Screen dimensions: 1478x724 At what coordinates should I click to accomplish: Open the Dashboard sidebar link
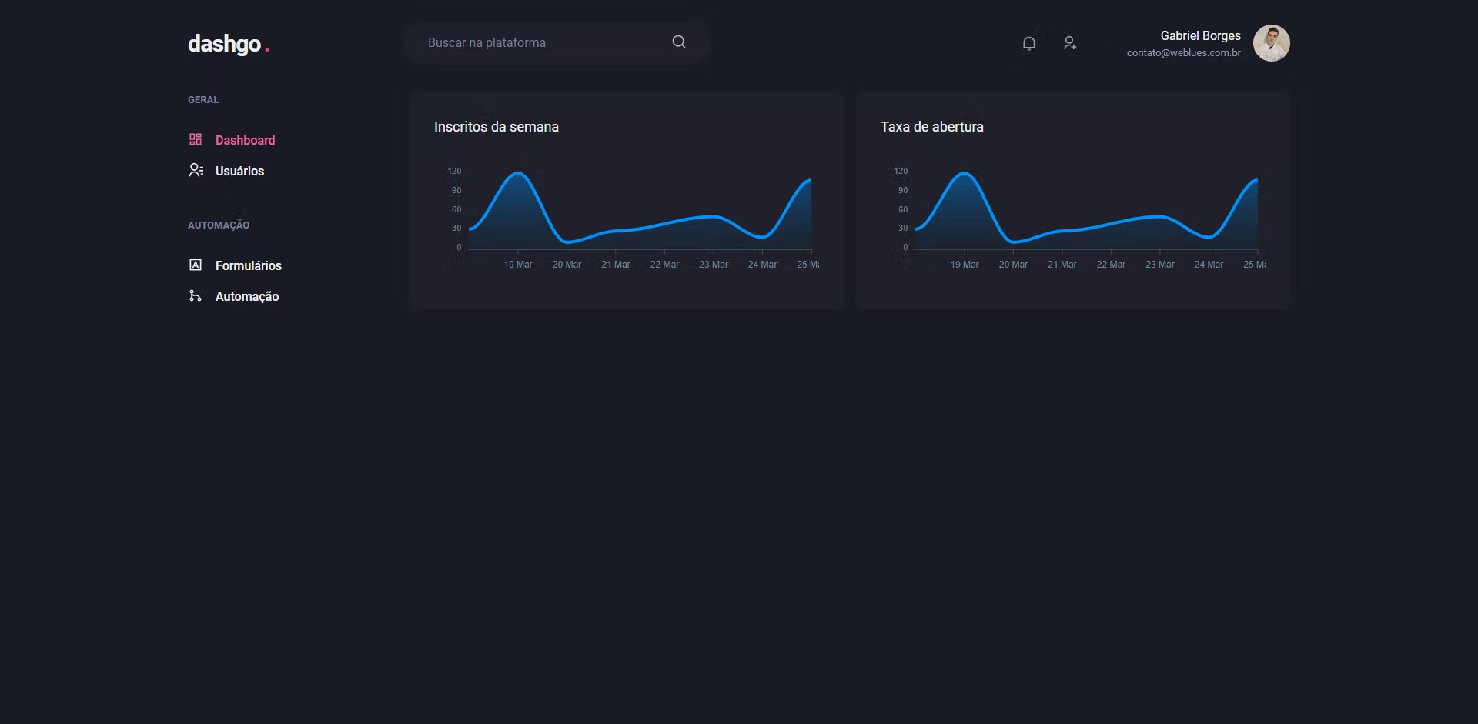(x=245, y=140)
